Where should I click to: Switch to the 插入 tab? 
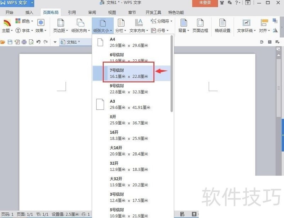(29, 12)
